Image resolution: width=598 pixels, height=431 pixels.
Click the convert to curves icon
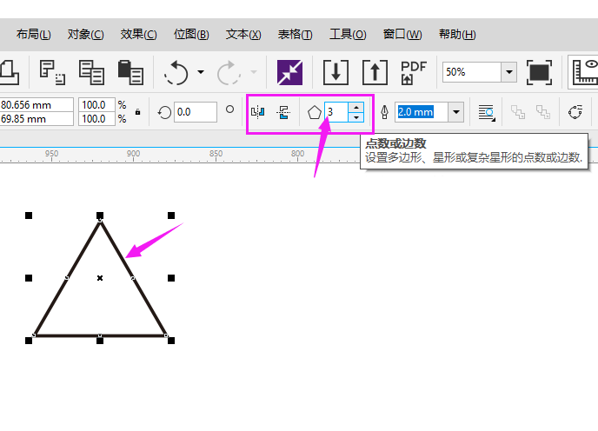[x=575, y=112]
